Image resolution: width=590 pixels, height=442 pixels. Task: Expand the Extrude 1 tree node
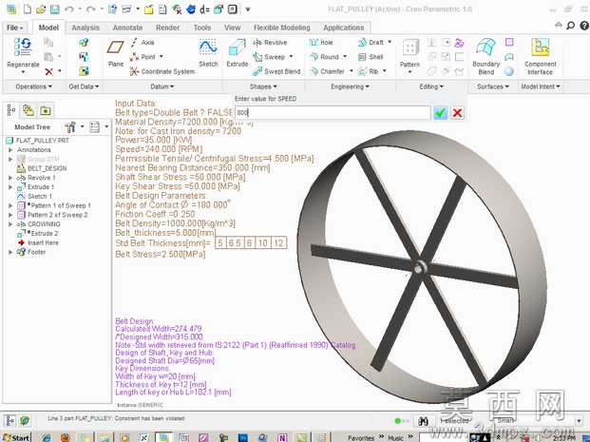[10, 187]
